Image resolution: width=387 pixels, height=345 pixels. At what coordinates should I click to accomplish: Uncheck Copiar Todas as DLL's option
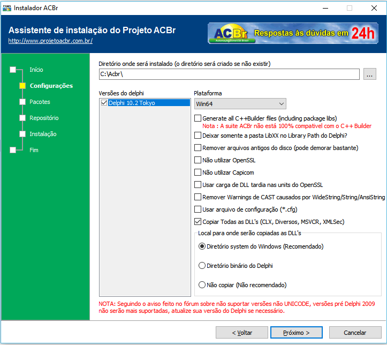[x=198, y=222]
